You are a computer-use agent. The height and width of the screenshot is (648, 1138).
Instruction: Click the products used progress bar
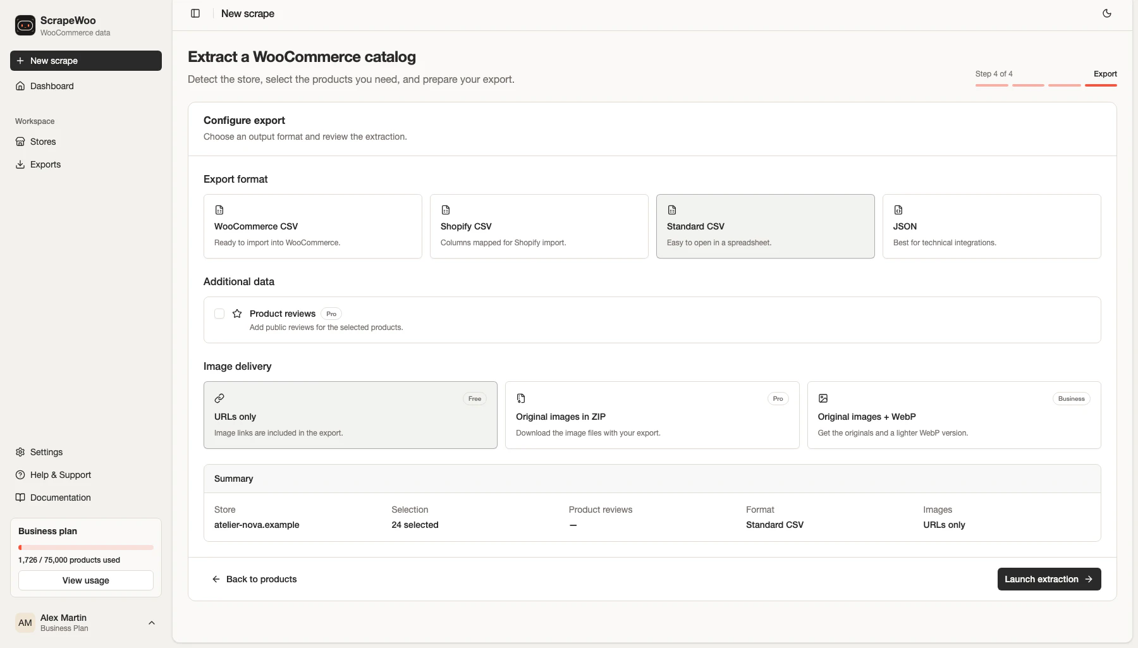click(86, 547)
